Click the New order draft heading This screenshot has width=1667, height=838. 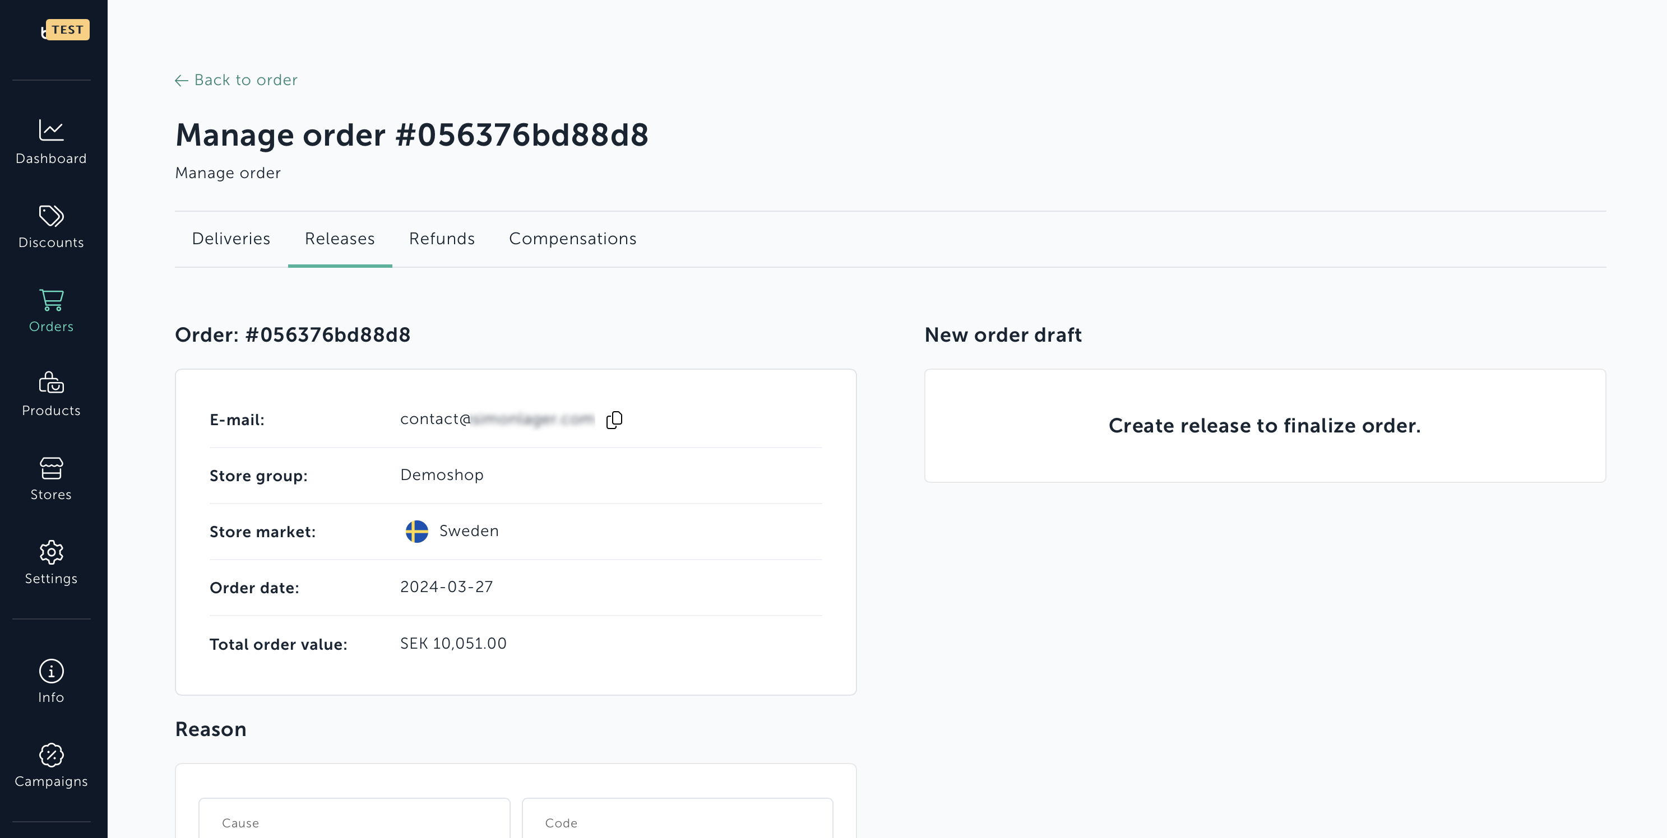(1003, 335)
